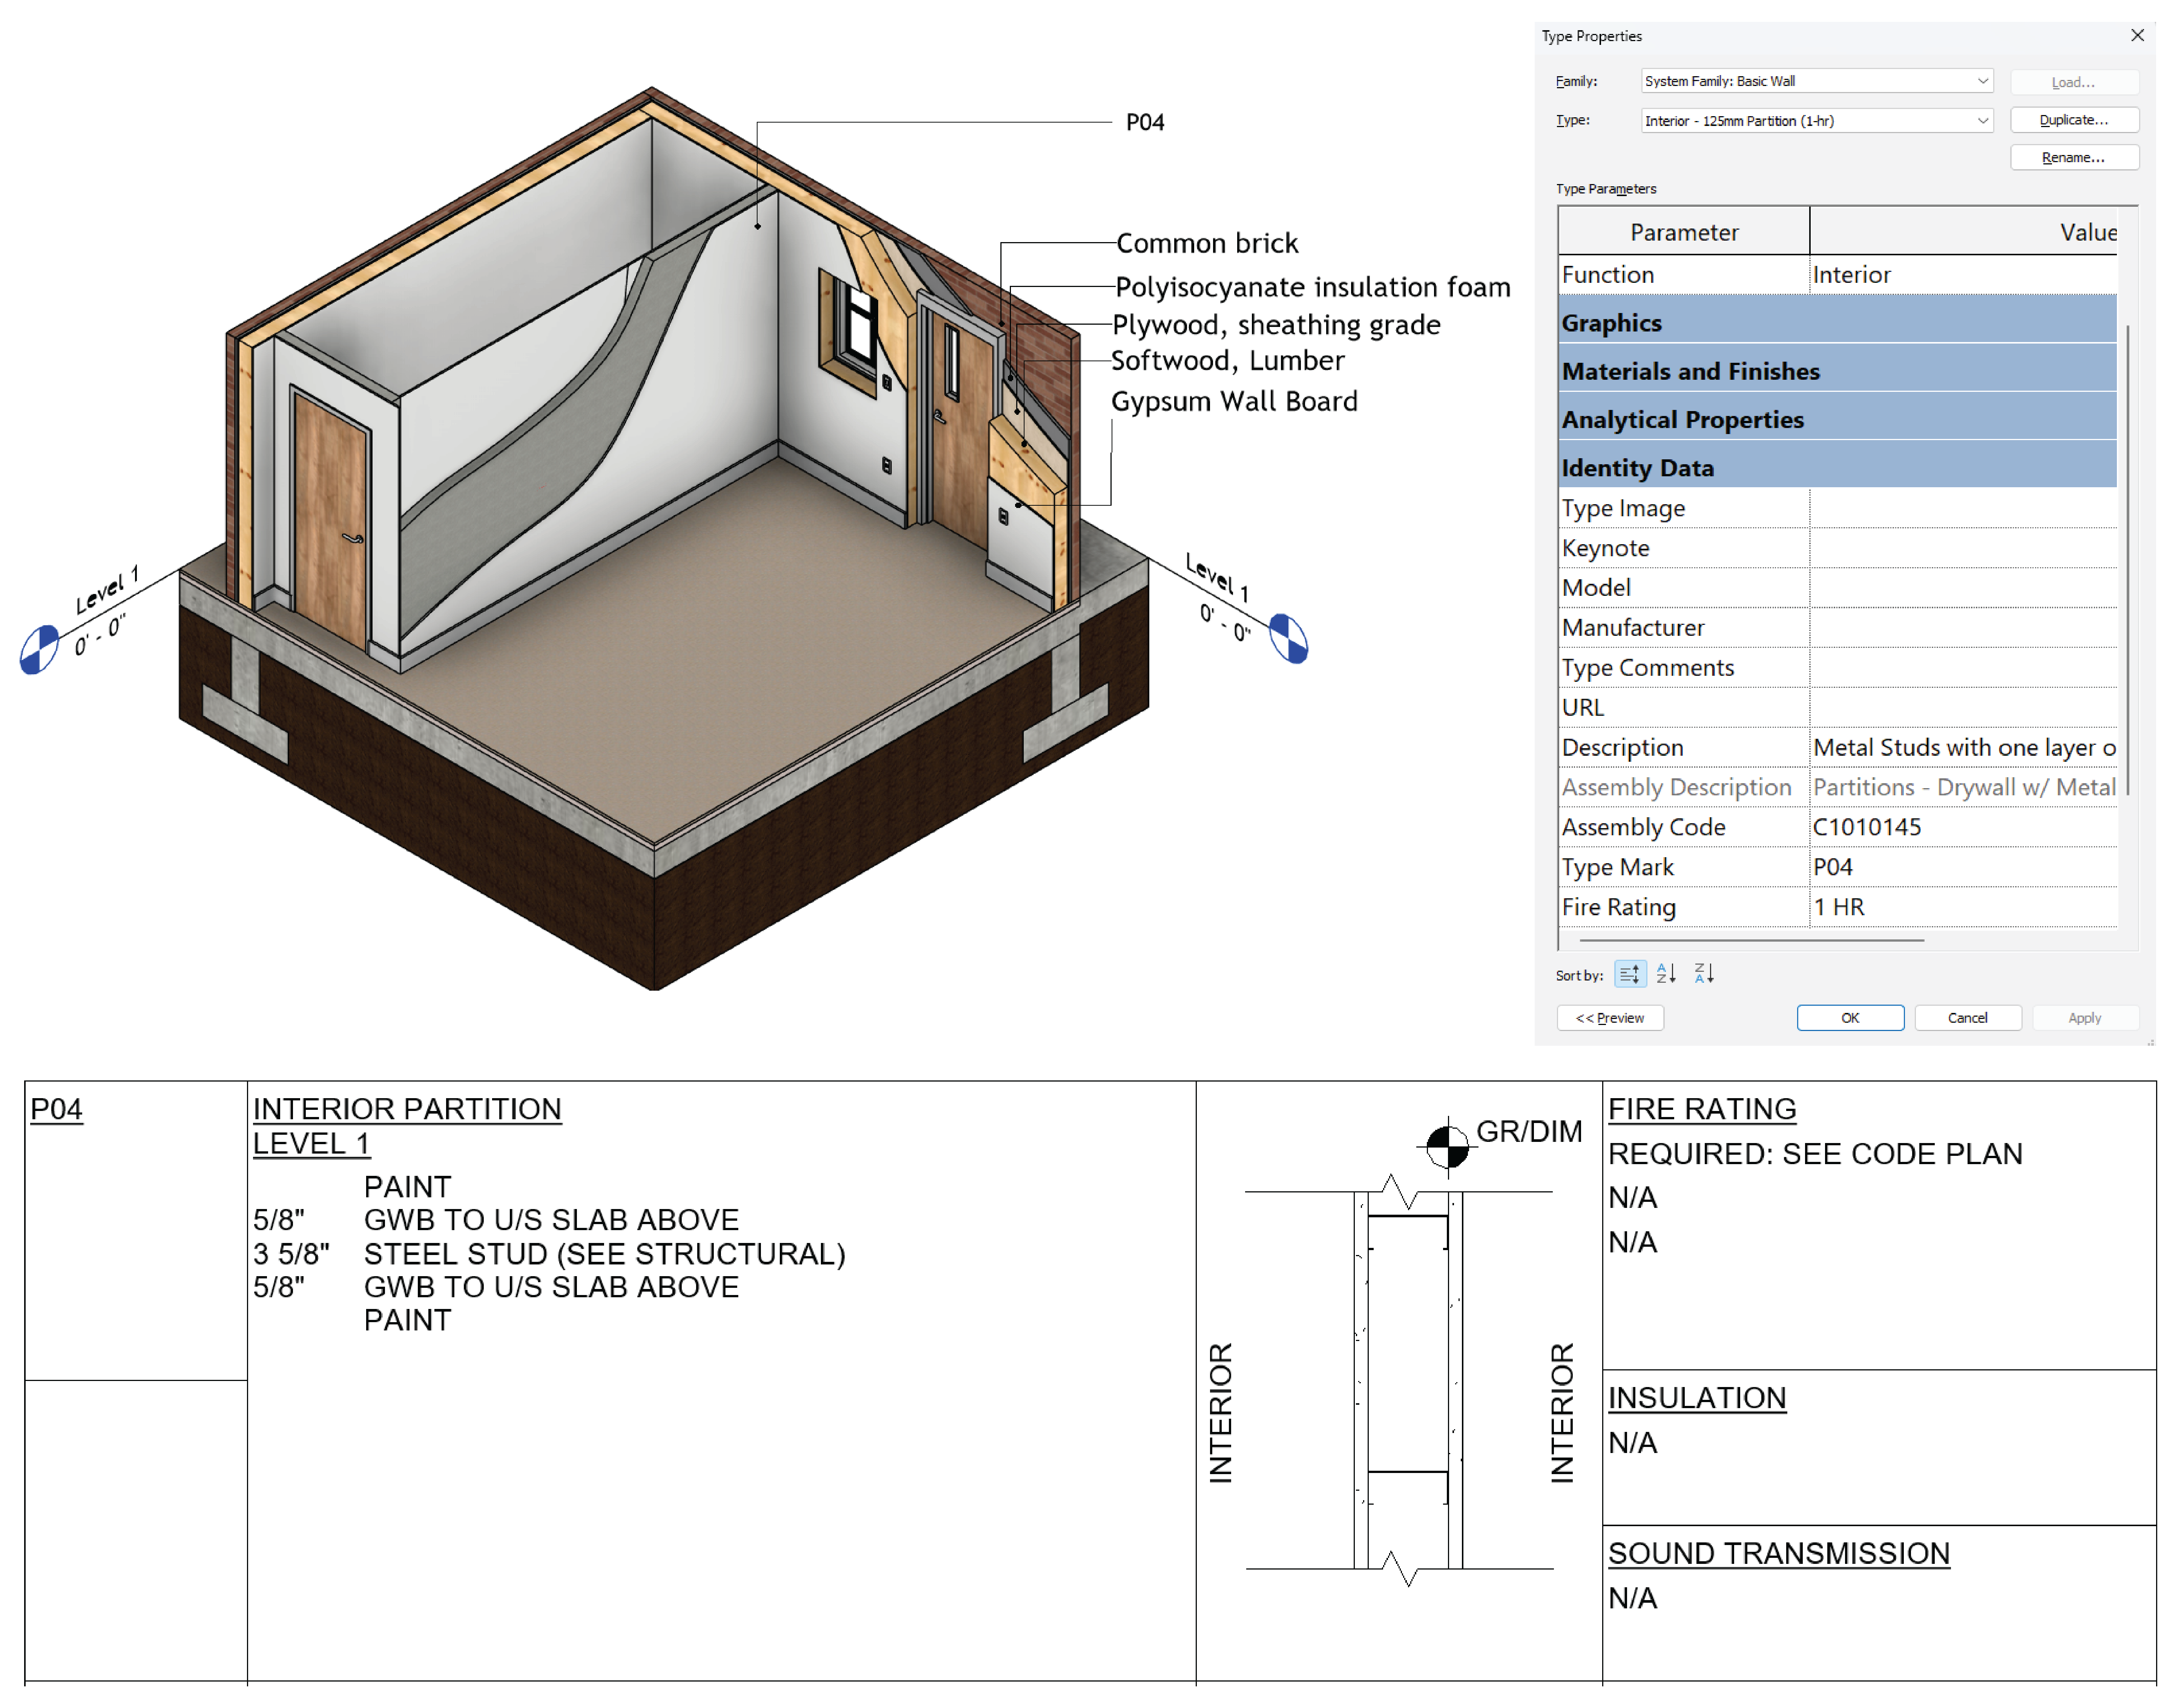This screenshot has width=2184, height=1697.
Task: Sort parameters by group icon
Action: coord(1630,974)
